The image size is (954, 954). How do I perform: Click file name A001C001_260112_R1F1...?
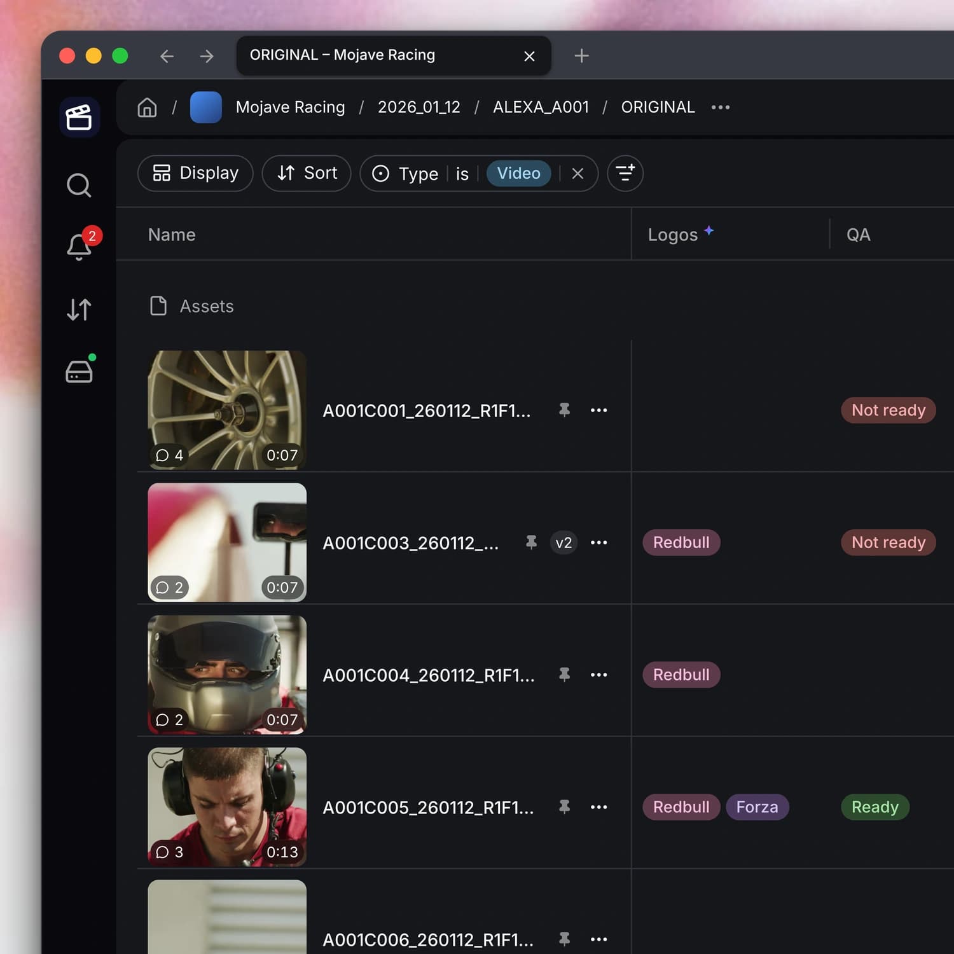(427, 411)
